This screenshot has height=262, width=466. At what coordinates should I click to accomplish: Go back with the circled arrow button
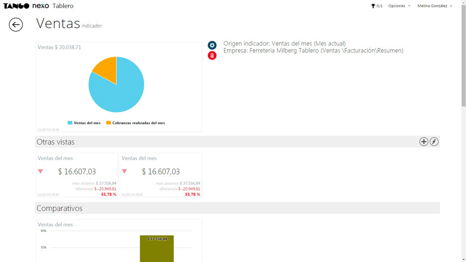pos(16,24)
